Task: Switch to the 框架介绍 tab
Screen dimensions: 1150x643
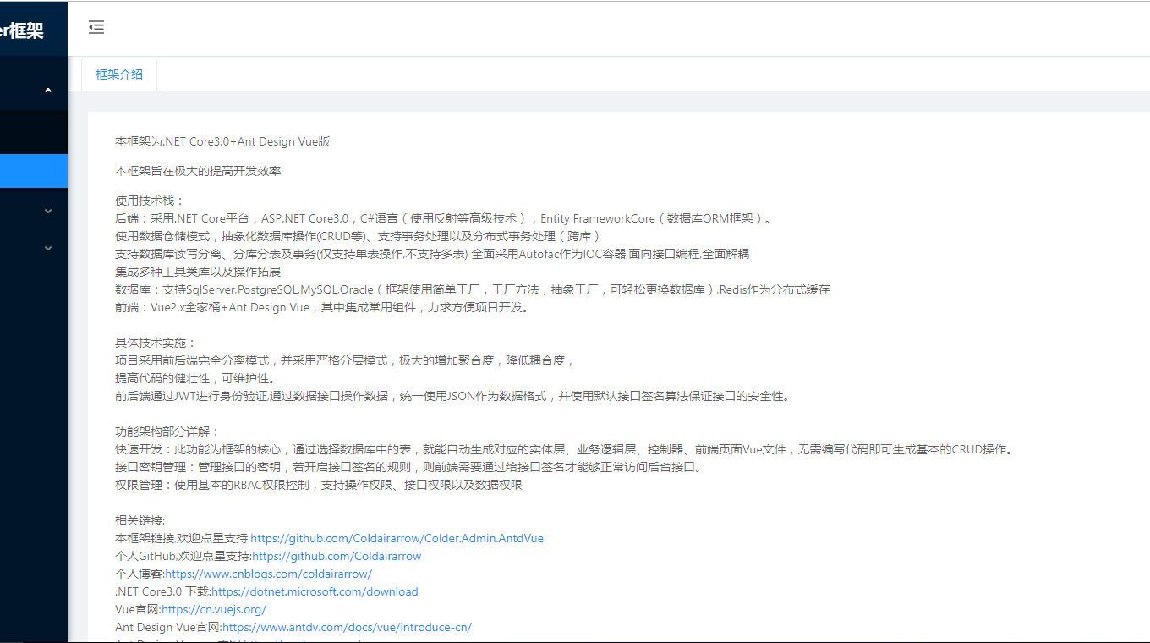Action: 119,74
